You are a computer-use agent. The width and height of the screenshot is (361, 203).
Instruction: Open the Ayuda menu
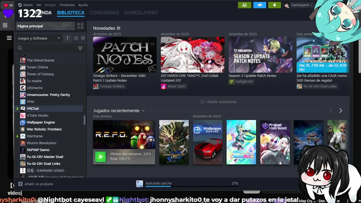(x=83, y=5)
